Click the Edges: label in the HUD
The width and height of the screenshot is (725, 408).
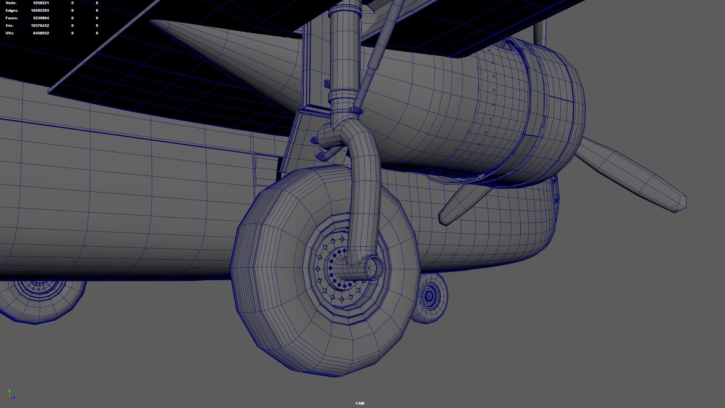point(12,11)
